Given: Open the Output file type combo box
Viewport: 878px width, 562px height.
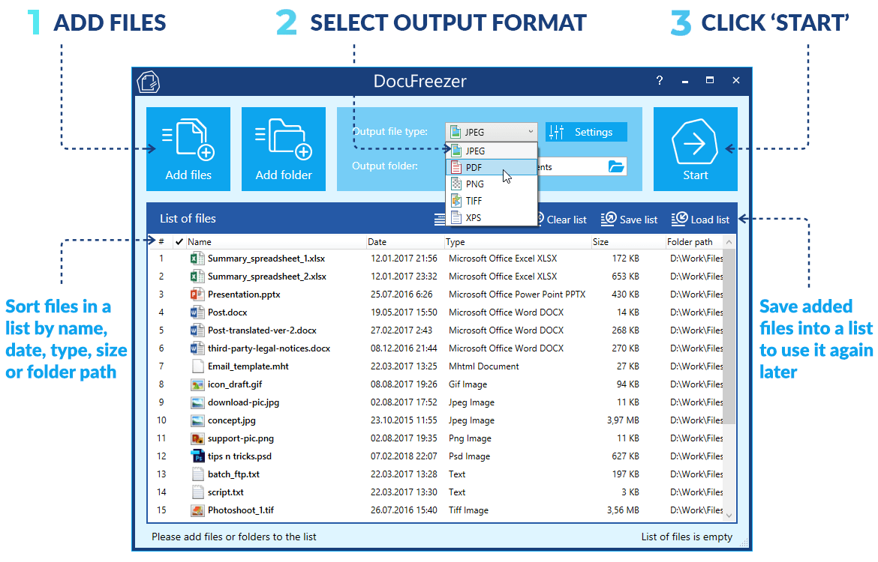Looking at the screenshot, I should [491, 132].
